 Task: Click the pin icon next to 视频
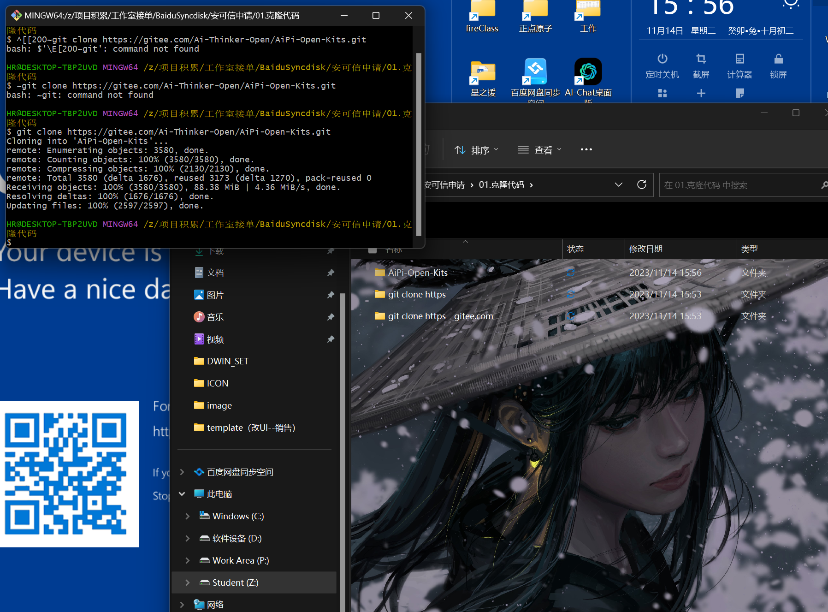[x=331, y=339]
